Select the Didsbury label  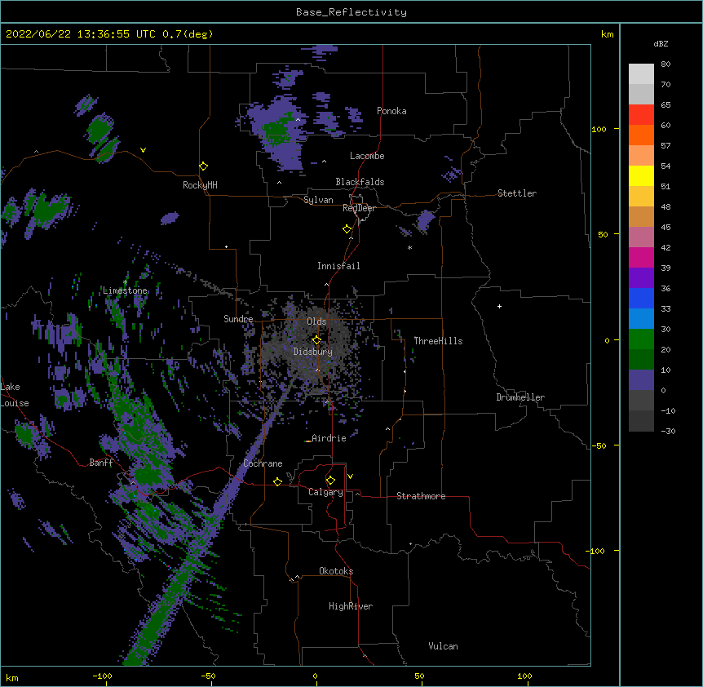click(x=312, y=352)
